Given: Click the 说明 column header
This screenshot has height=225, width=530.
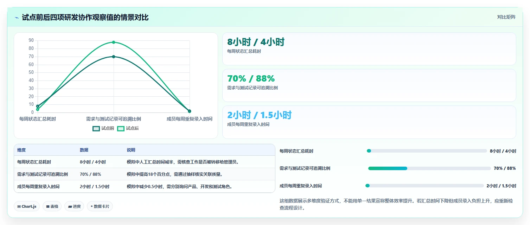Looking at the screenshot, I should (x=131, y=150).
